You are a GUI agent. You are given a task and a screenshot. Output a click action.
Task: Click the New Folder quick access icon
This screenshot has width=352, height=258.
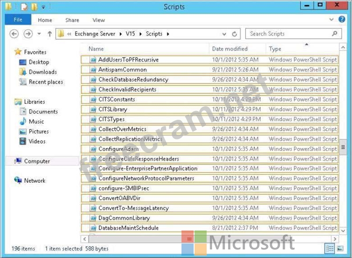[x=34, y=7]
